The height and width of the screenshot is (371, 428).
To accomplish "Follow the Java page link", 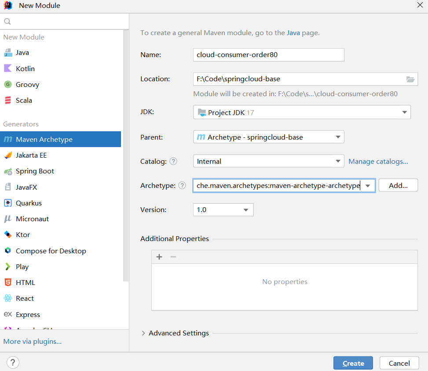I will [293, 32].
